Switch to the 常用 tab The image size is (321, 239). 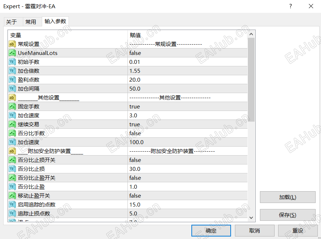click(x=32, y=22)
